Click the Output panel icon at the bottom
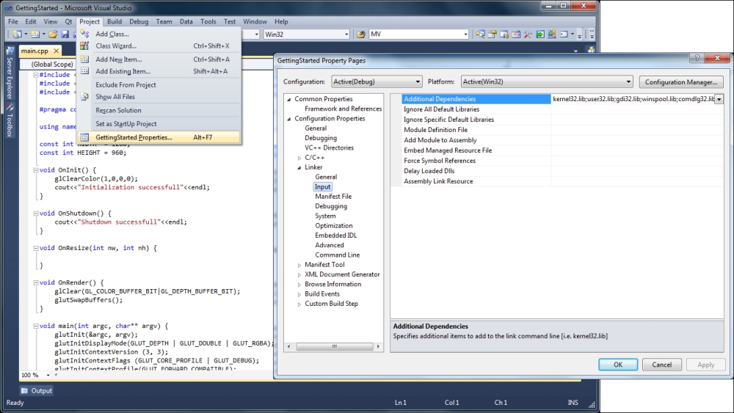This screenshot has height=413, width=734. coord(24,390)
